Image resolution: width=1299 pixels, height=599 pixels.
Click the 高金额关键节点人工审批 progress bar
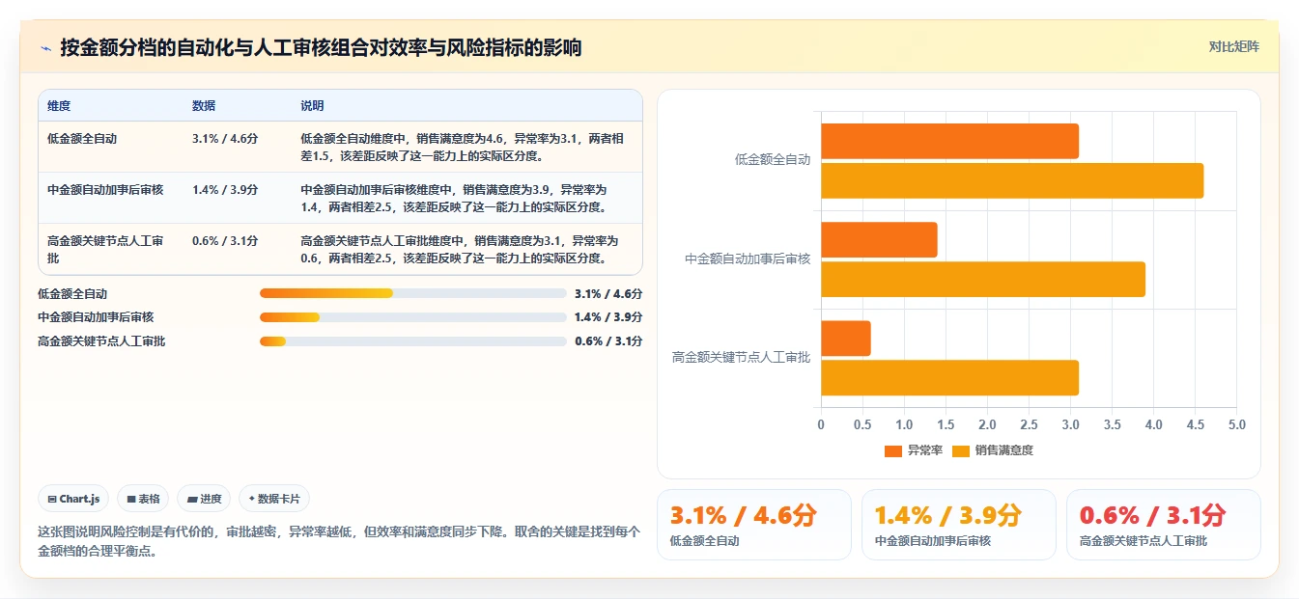tap(412, 341)
